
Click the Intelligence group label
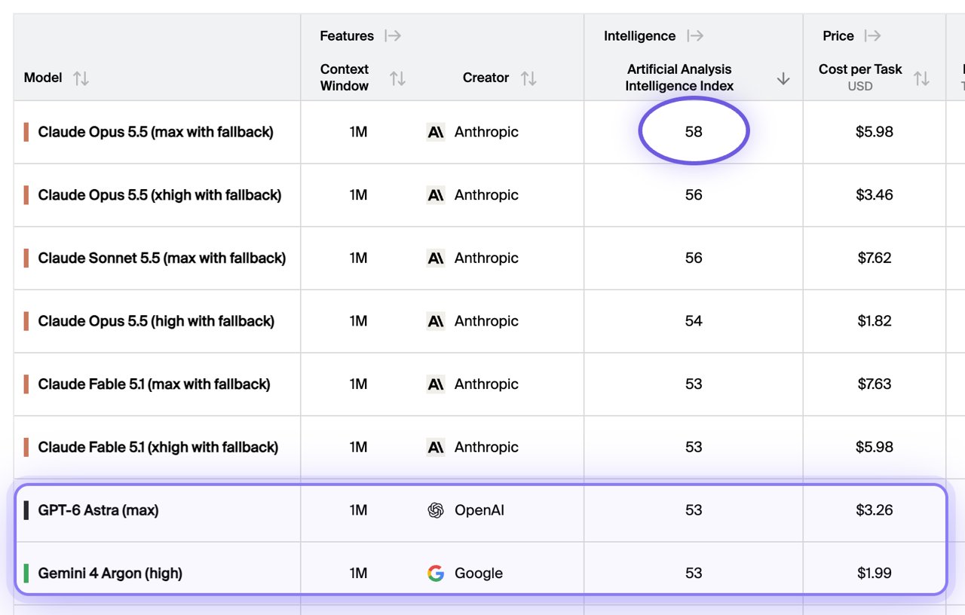coord(639,35)
